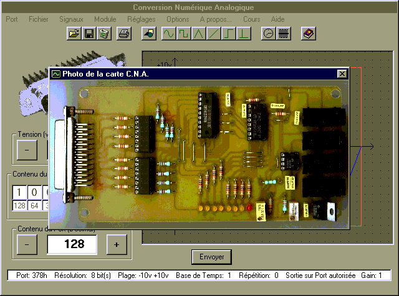Decrease port decimal value with minus button
Viewport: 399px width, 296px height.
[27, 244]
